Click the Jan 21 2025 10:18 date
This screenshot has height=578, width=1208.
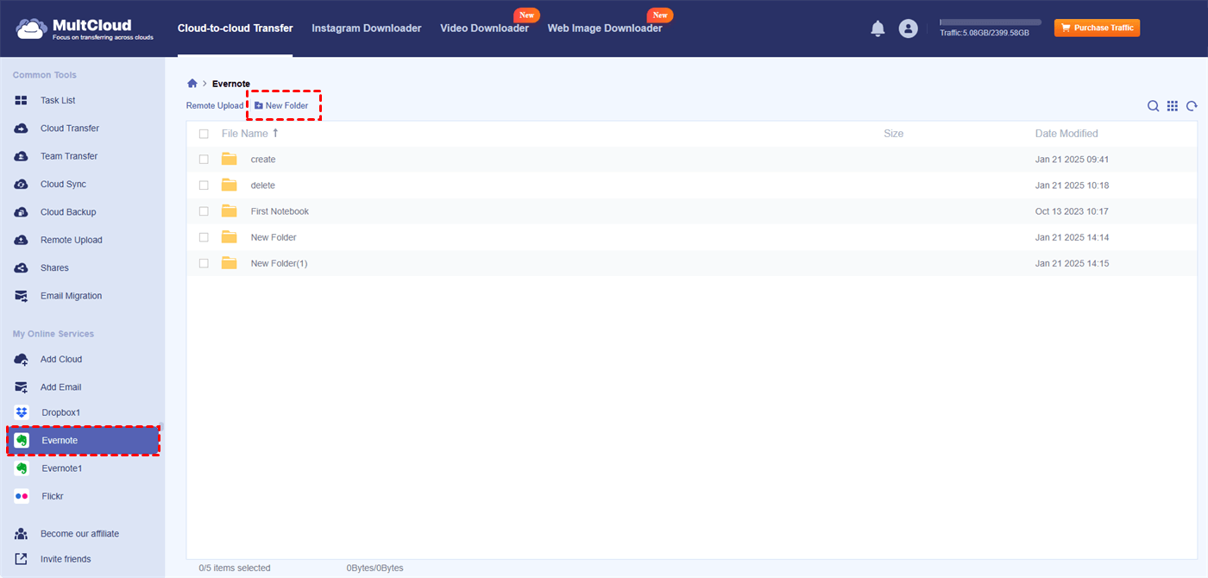point(1072,185)
